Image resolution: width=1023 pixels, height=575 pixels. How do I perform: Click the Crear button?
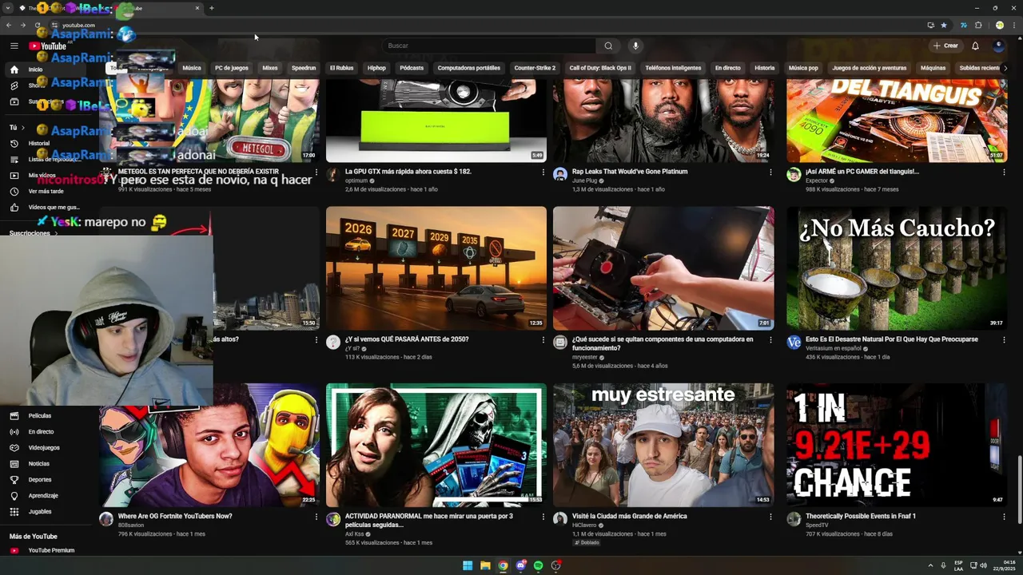[945, 46]
